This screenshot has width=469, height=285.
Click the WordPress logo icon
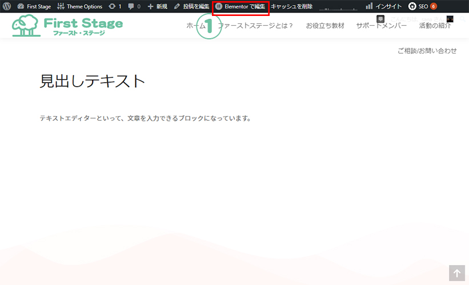[x=7, y=6]
